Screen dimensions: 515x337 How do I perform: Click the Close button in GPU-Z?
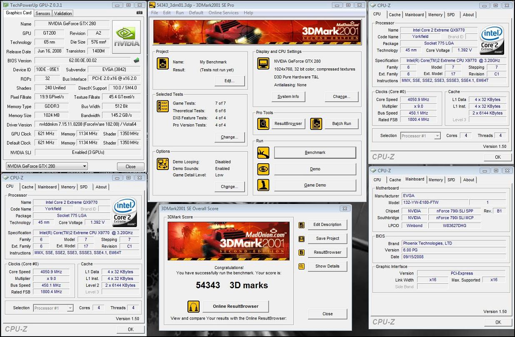pyautogui.click(x=130, y=166)
